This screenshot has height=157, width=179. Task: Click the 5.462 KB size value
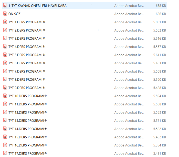[160, 137]
